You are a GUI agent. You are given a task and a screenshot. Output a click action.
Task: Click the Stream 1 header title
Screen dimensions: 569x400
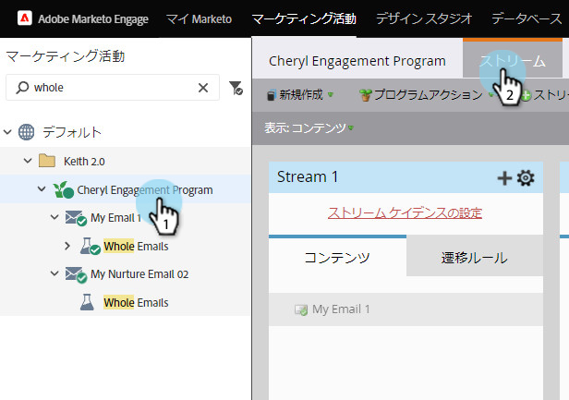(308, 177)
